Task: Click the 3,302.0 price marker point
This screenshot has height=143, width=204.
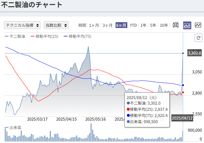Action: point(183,53)
